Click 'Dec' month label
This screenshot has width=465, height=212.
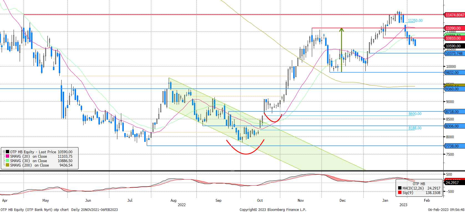(x=343, y=200)
